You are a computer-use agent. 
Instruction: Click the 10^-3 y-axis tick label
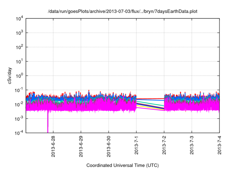(x=19, y=118)
